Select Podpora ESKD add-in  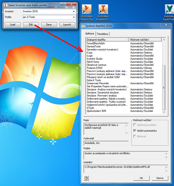(124, 68)
